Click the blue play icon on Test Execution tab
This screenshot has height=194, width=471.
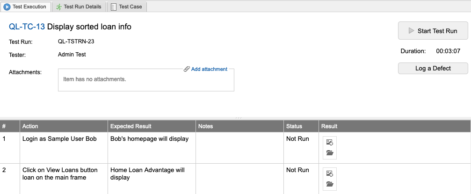point(7,7)
